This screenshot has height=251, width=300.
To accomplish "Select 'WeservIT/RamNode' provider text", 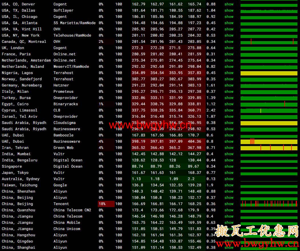I will 71,66.
